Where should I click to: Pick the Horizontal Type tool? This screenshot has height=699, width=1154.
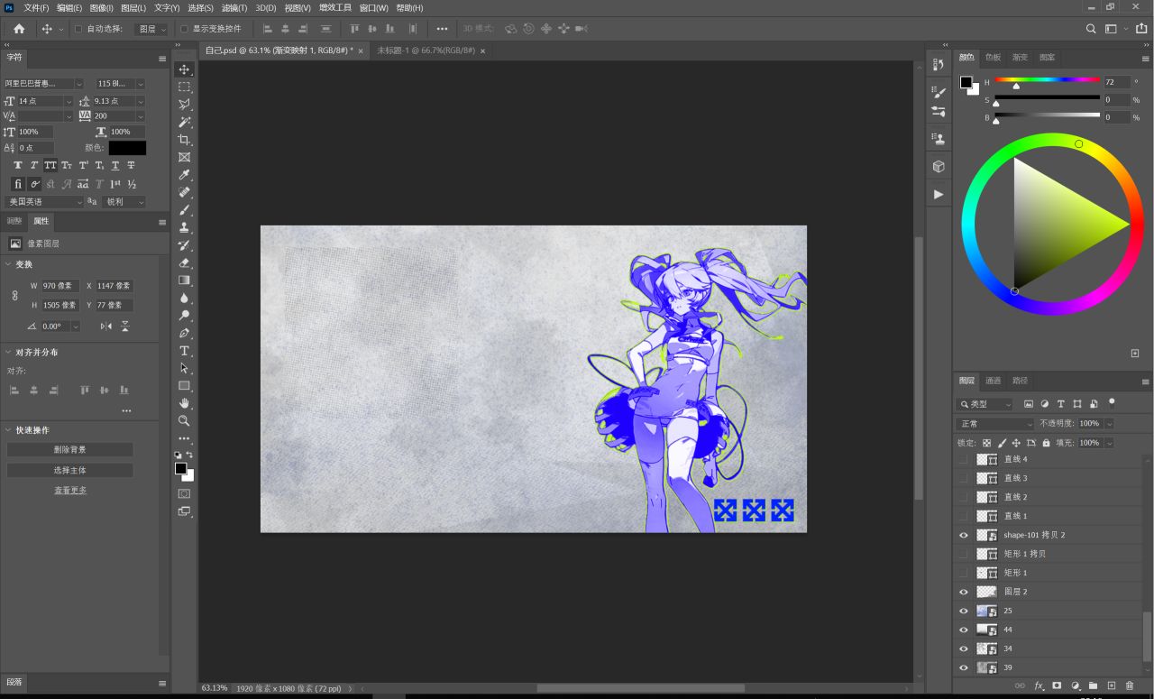pos(184,351)
